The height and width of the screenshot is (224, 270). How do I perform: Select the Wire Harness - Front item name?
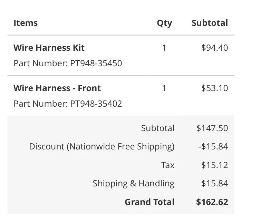coord(57,88)
